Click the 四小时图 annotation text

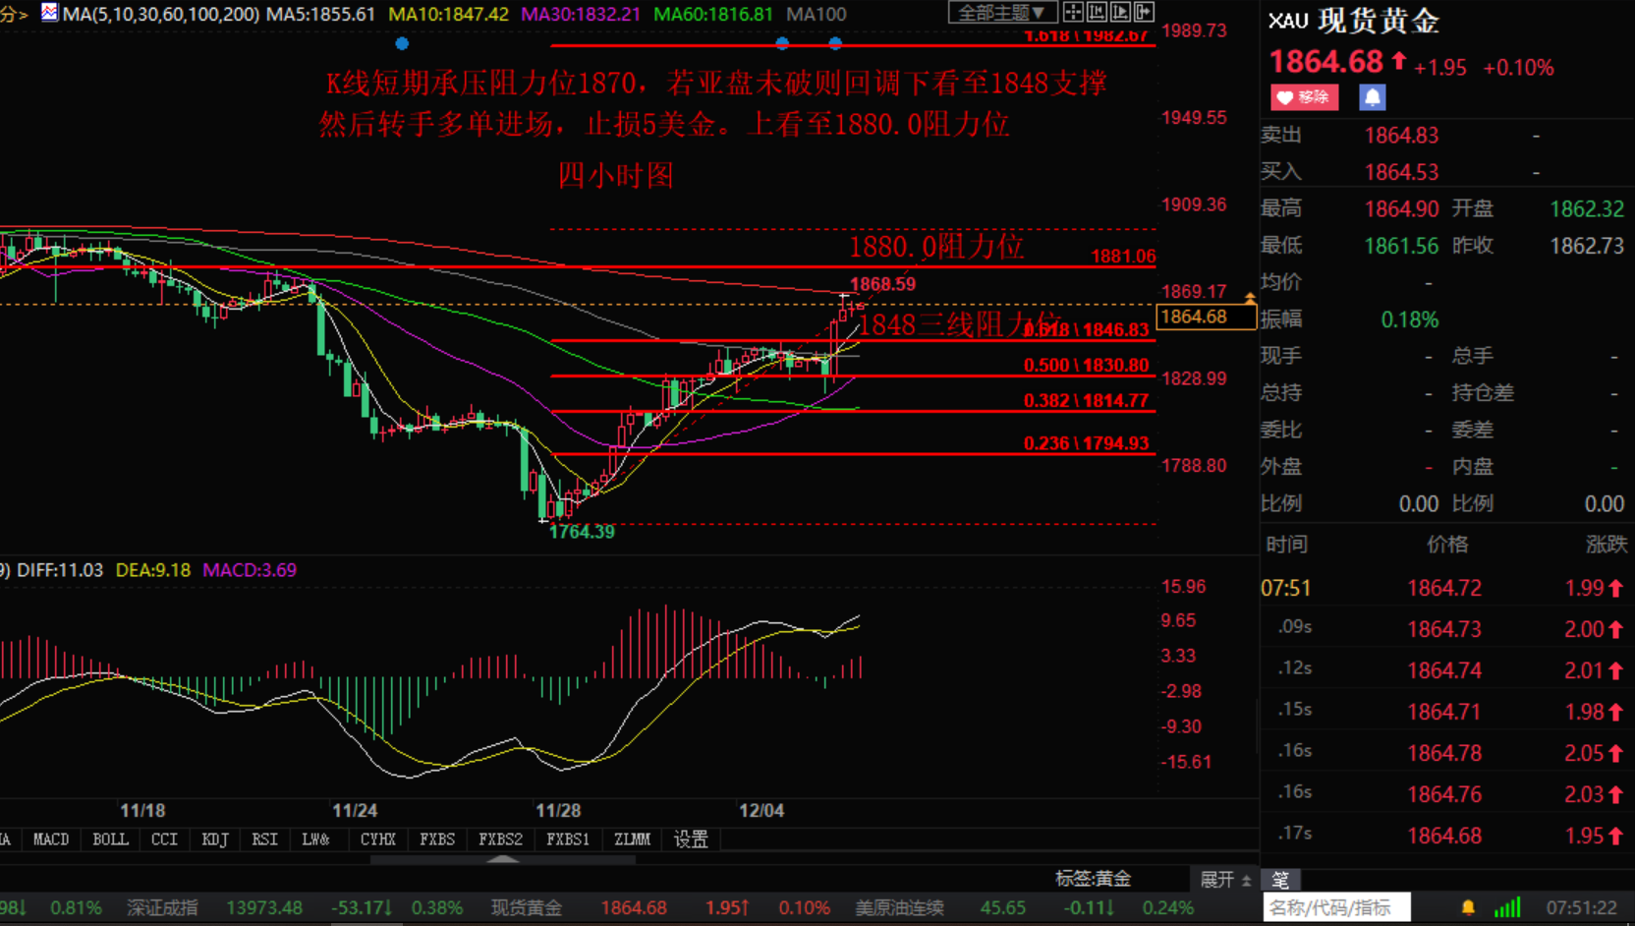click(616, 175)
